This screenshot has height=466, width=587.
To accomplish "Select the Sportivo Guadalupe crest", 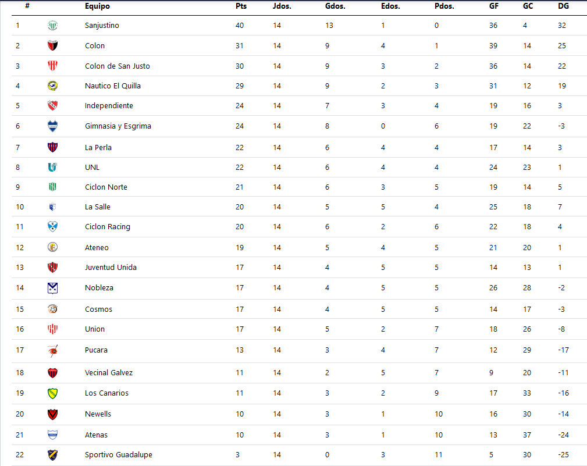I will tap(52, 455).
